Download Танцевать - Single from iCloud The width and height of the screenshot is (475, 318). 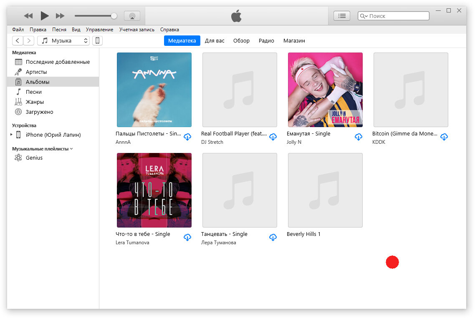tap(273, 238)
